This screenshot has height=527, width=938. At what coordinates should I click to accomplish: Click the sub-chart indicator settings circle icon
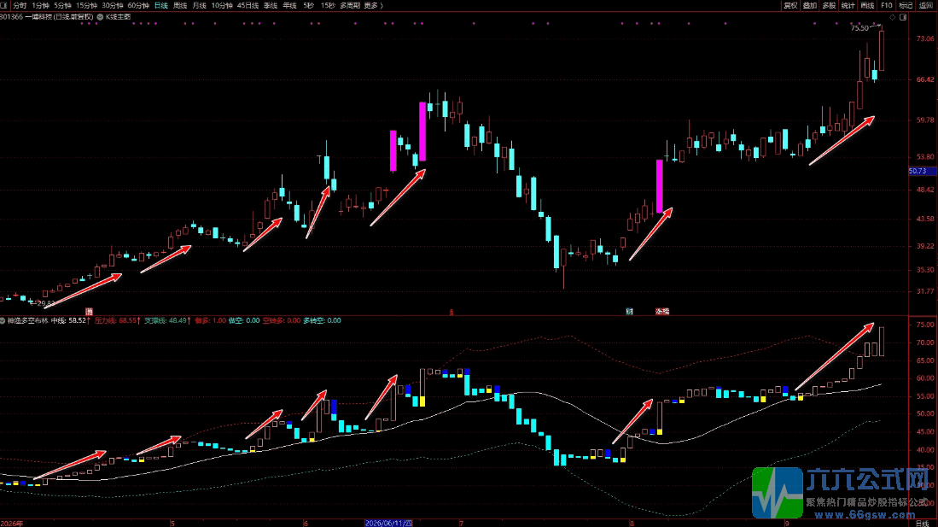click(x=3, y=321)
